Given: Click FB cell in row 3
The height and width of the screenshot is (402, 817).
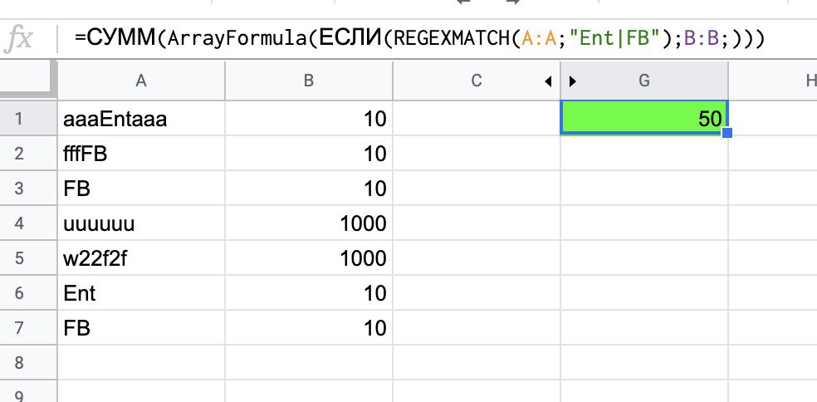Looking at the screenshot, I should [x=140, y=189].
